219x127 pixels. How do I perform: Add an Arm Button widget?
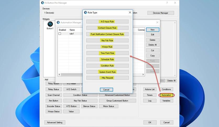(54, 100)
